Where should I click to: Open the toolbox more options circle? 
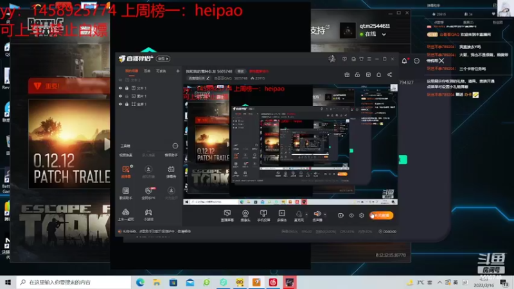[x=175, y=146]
